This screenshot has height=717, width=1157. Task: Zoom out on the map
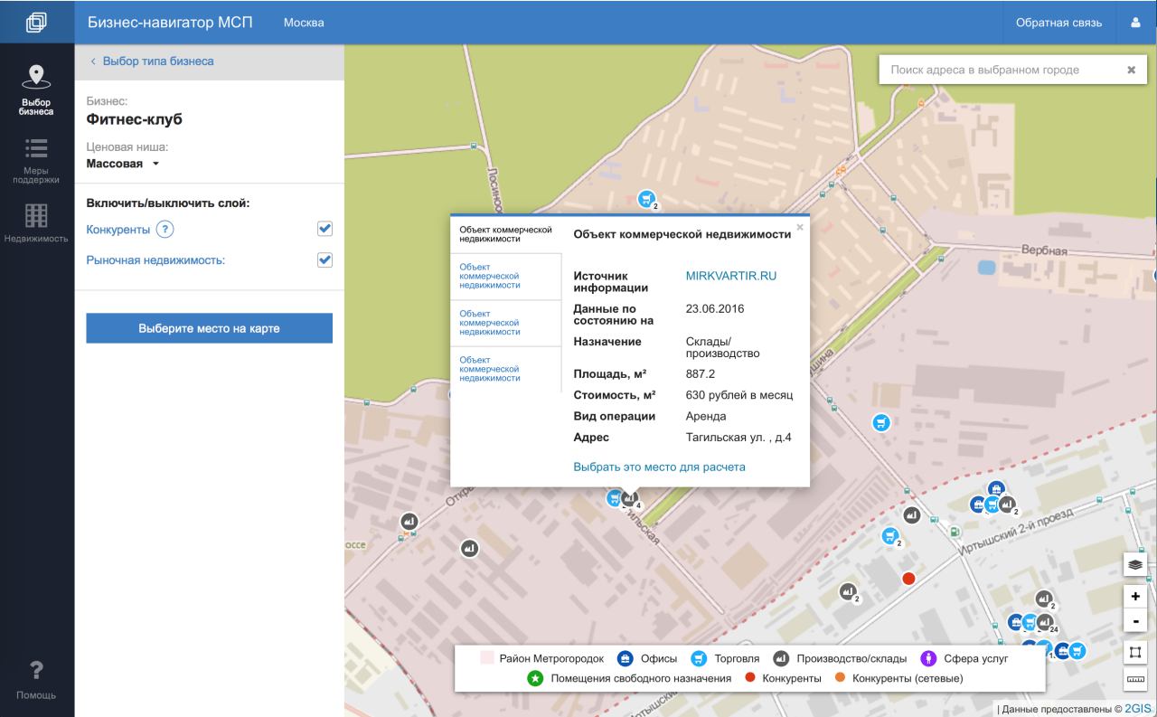click(x=1135, y=621)
